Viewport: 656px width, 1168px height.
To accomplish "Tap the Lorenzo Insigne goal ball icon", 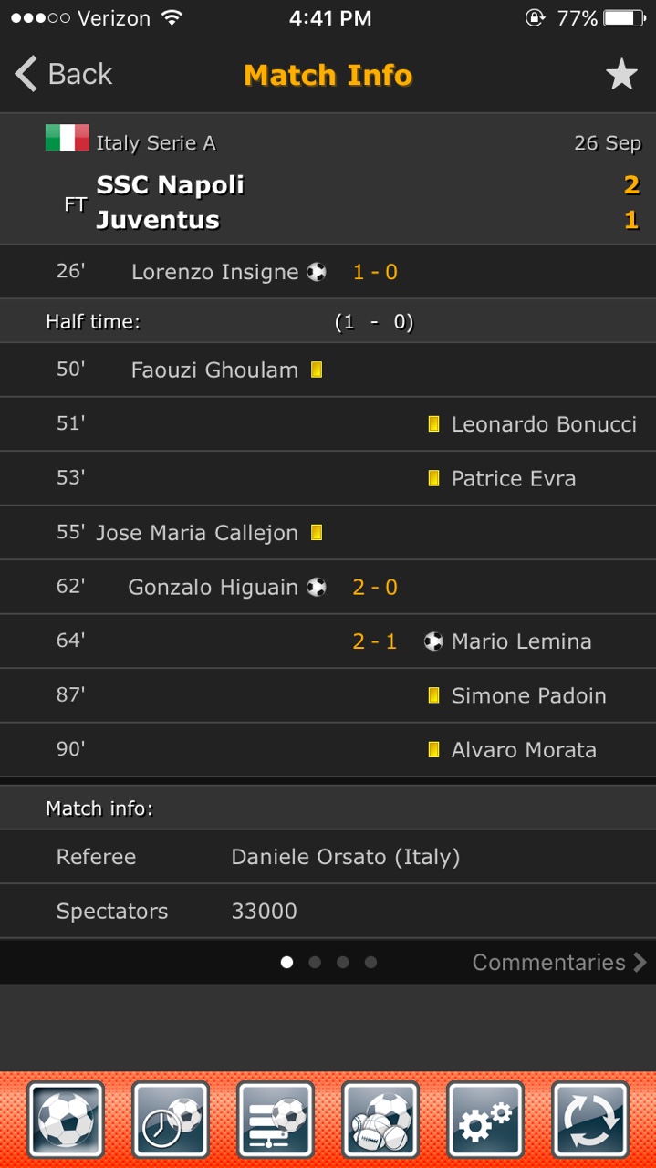I will (x=317, y=272).
